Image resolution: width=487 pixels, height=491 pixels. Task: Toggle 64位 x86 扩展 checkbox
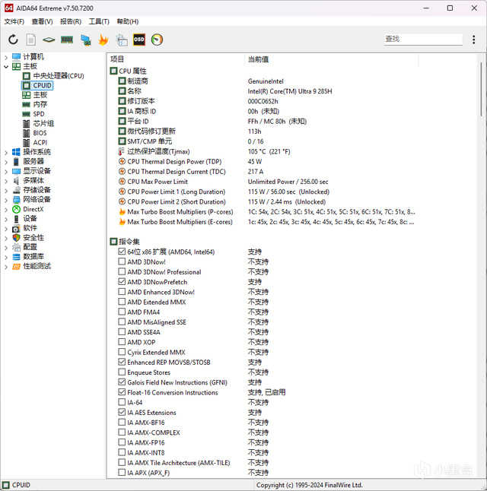pos(122,252)
